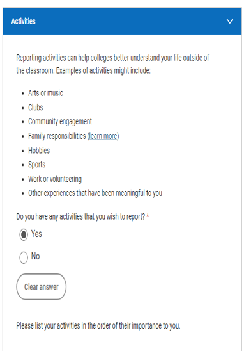The image size is (244, 351).
Task: Click the Clubs list item
Action: (36, 107)
